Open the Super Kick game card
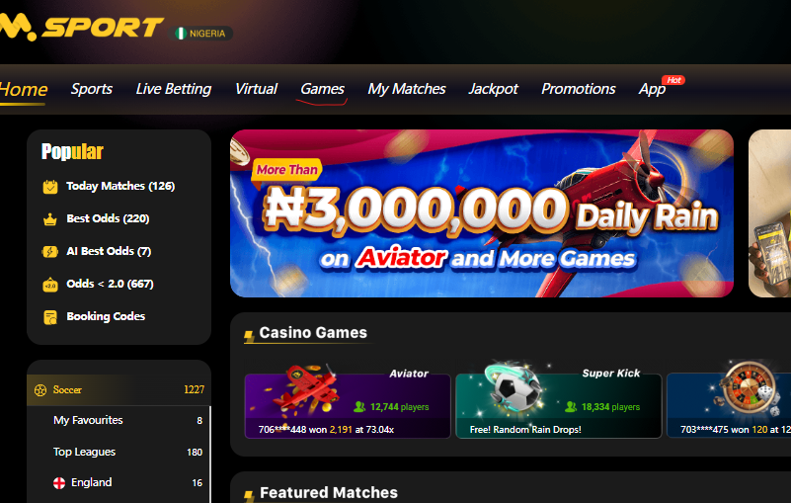 click(x=559, y=405)
